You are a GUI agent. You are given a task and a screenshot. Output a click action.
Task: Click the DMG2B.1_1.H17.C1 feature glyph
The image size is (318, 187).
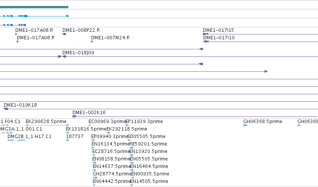(16, 140)
